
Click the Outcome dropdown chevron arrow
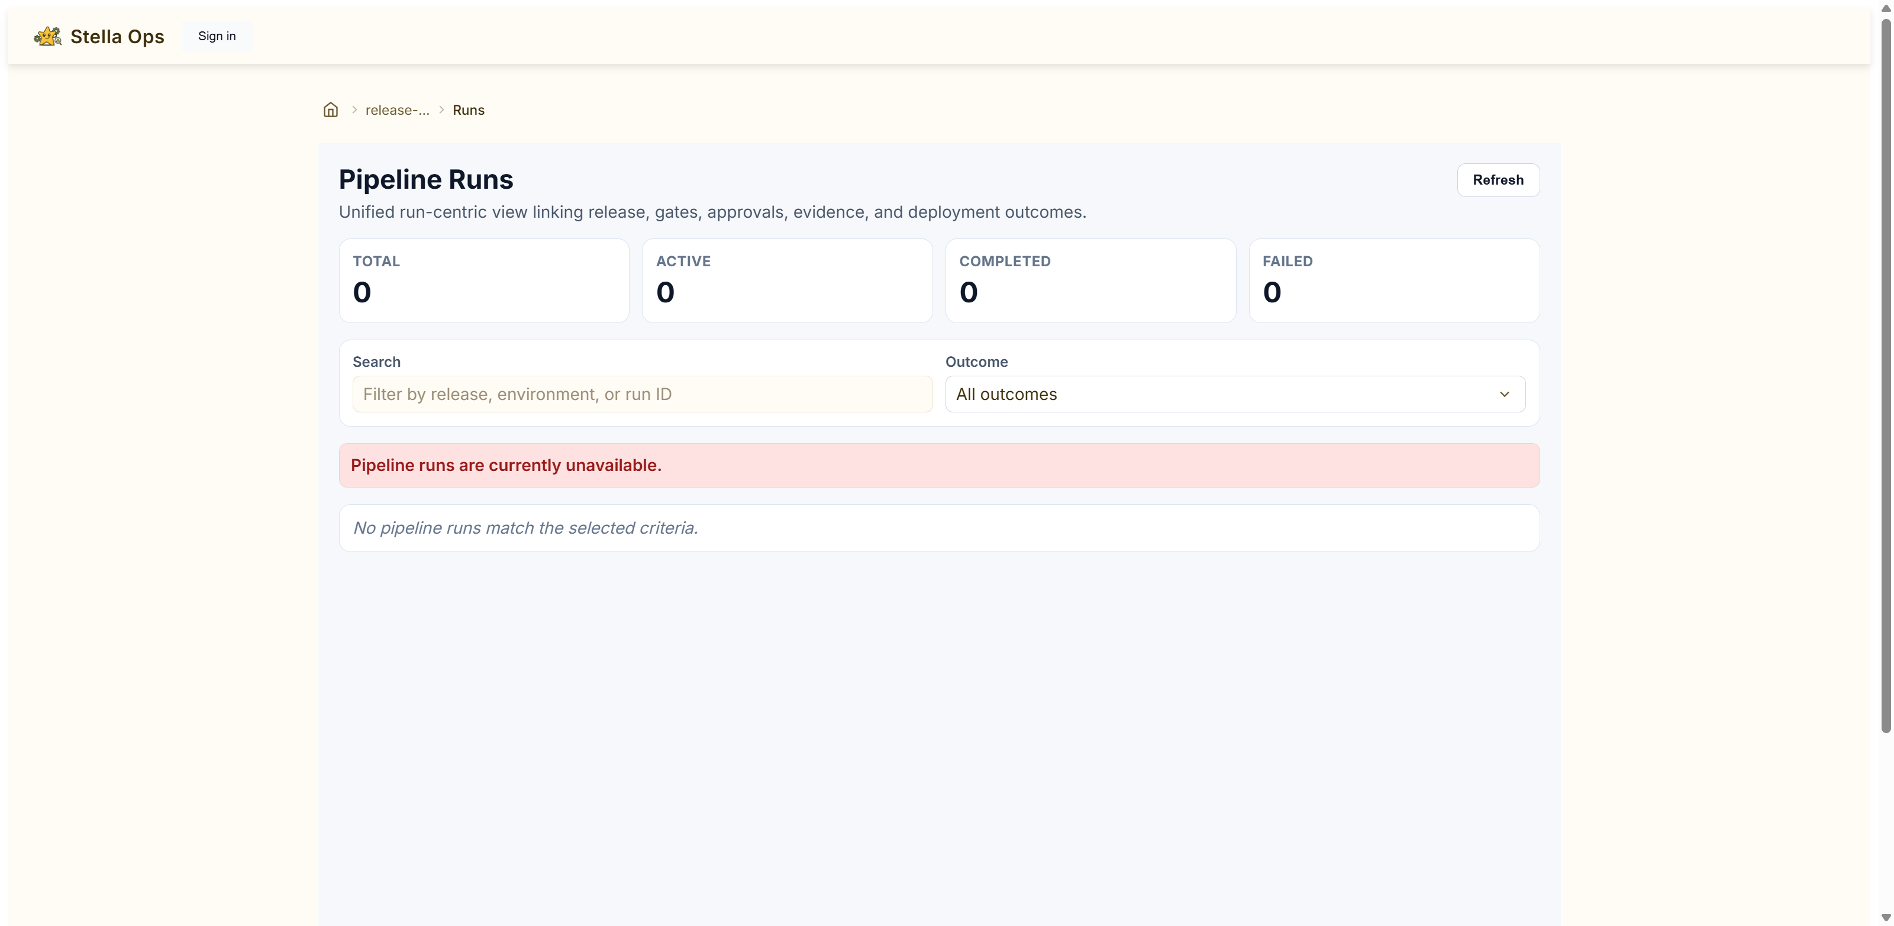tap(1504, 394)
